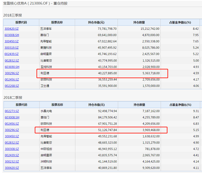Select holding quantity 5,363,718.00

(x=151, y=73)
